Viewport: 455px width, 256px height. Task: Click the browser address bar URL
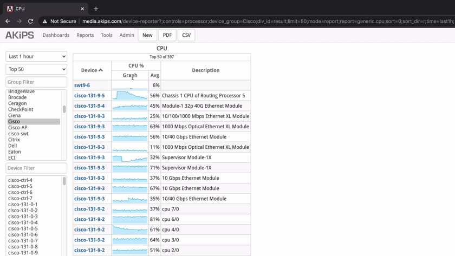point(267,21)
